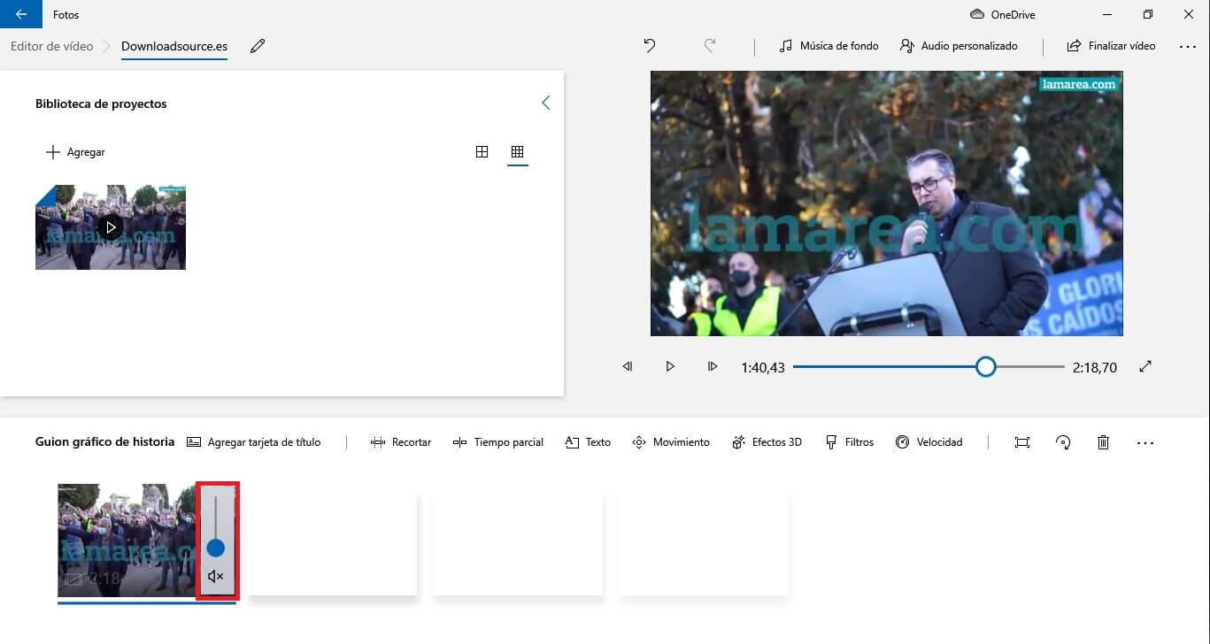Open the Texto tool

click(x=588, y=442)
